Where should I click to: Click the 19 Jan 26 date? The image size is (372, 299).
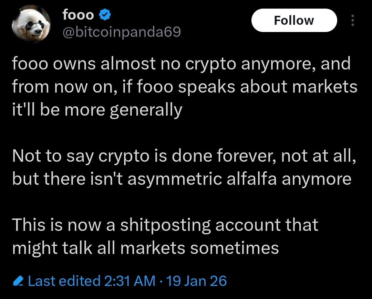pos(196,281)
